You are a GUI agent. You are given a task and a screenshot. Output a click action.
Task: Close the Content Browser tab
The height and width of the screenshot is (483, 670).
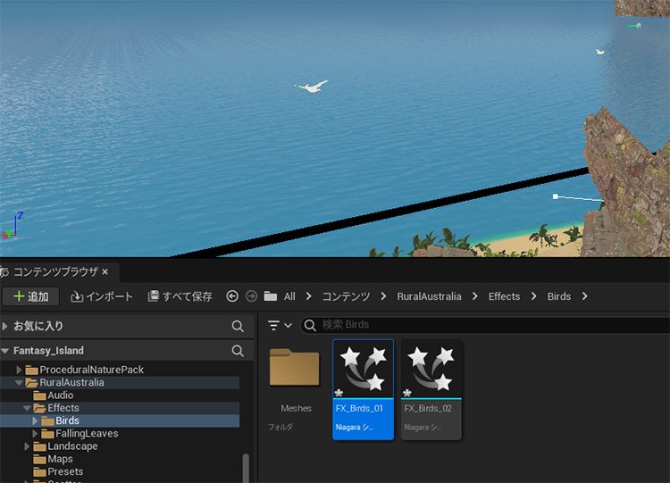[x=105, y=271]
